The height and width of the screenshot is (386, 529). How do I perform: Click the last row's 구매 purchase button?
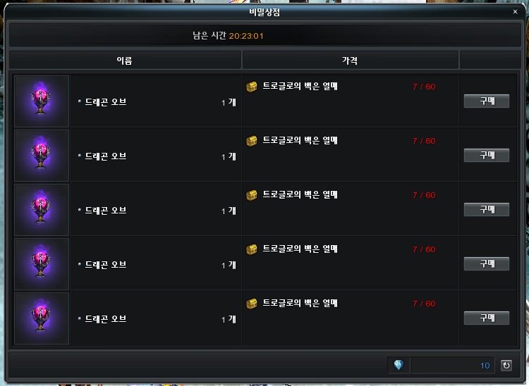coord(487,318)
